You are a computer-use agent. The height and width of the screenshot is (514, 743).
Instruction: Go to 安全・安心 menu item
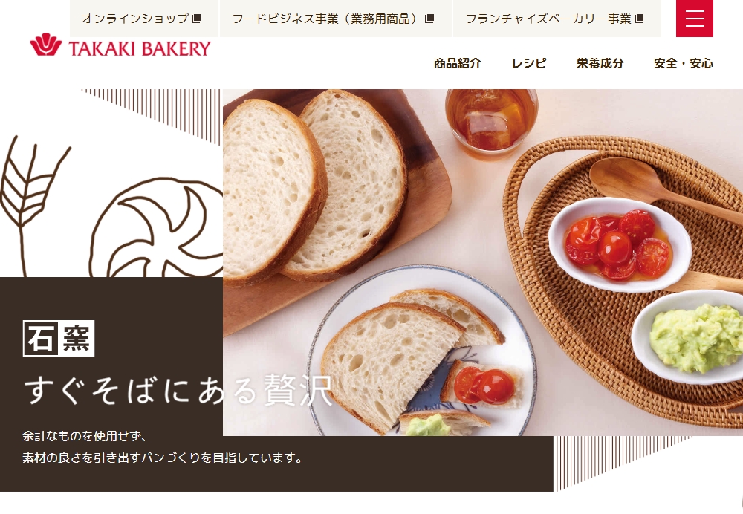pos(684,63)
